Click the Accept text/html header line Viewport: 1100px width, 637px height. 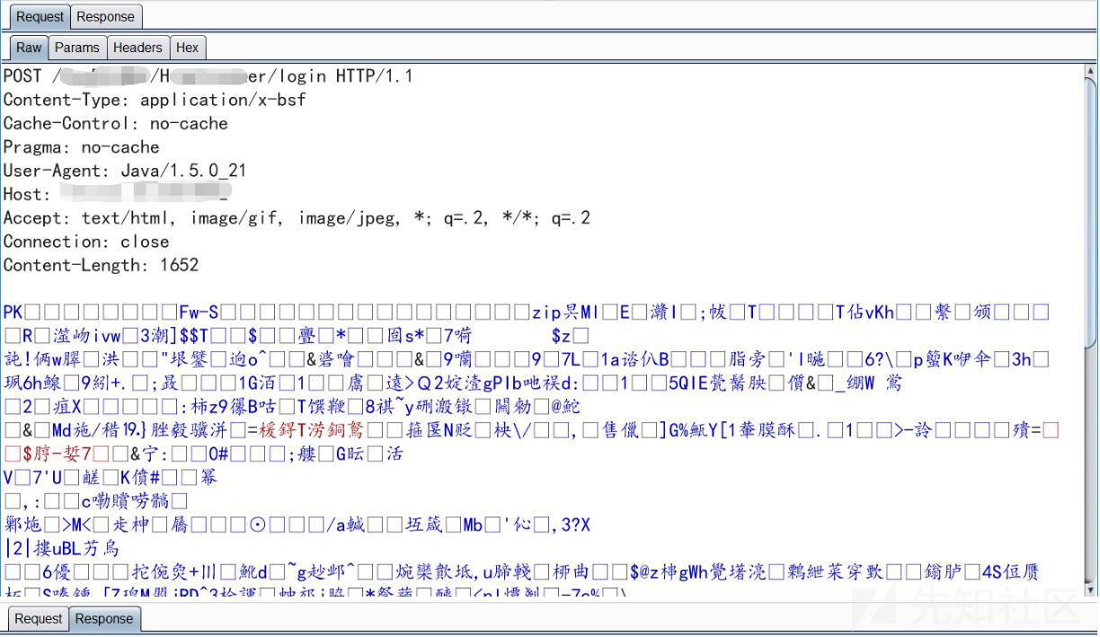(x=297, y=217)
